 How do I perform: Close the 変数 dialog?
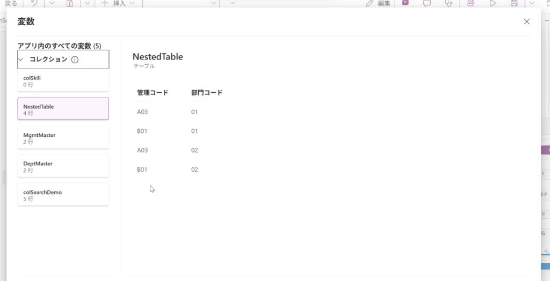click(526, 21)
